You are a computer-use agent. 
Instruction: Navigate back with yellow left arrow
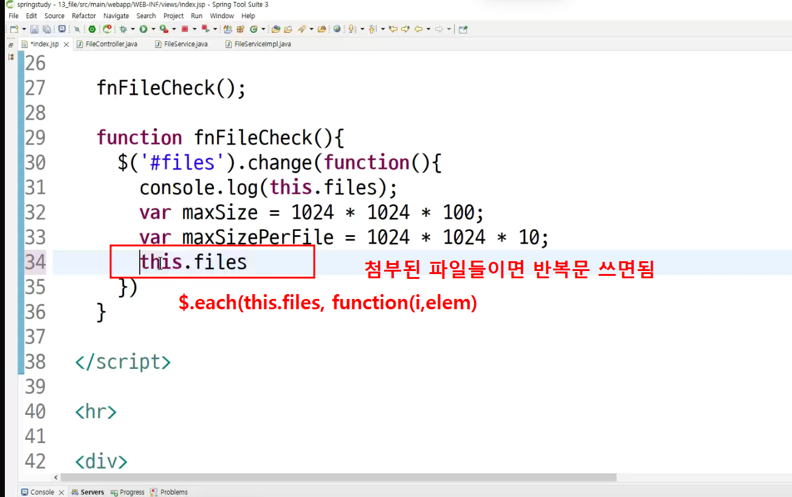tap(418, 29)
